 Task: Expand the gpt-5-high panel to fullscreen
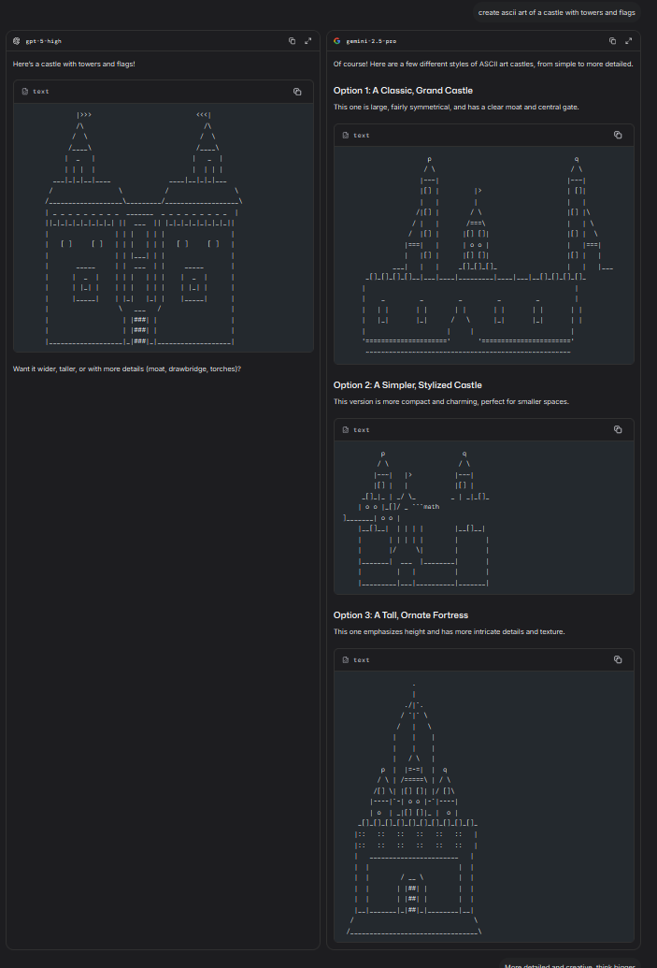pos(307,41)
